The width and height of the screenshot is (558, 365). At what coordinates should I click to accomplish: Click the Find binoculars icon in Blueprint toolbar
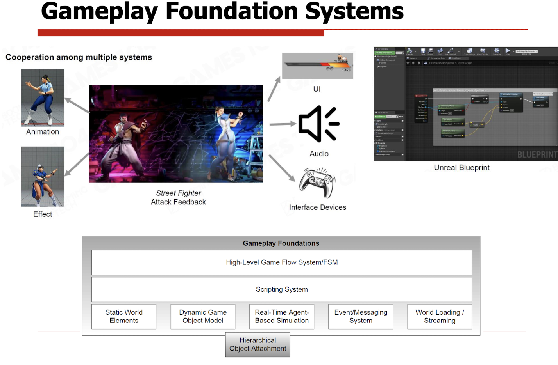pos(440,51)
